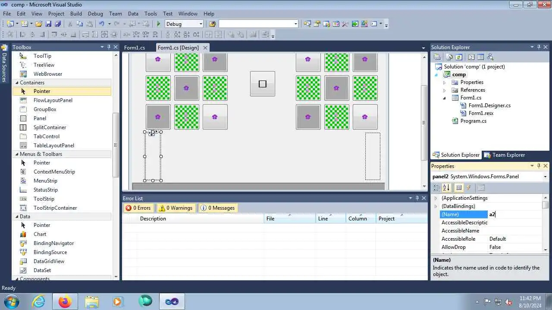This screenshot has width=552, height=310.
Task: Open File Explorer from the taskbar
Action: (x=92, y=301)
